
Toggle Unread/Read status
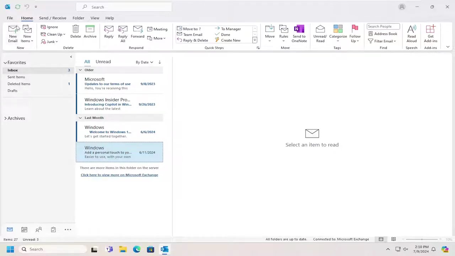click(x=320, y=34)
